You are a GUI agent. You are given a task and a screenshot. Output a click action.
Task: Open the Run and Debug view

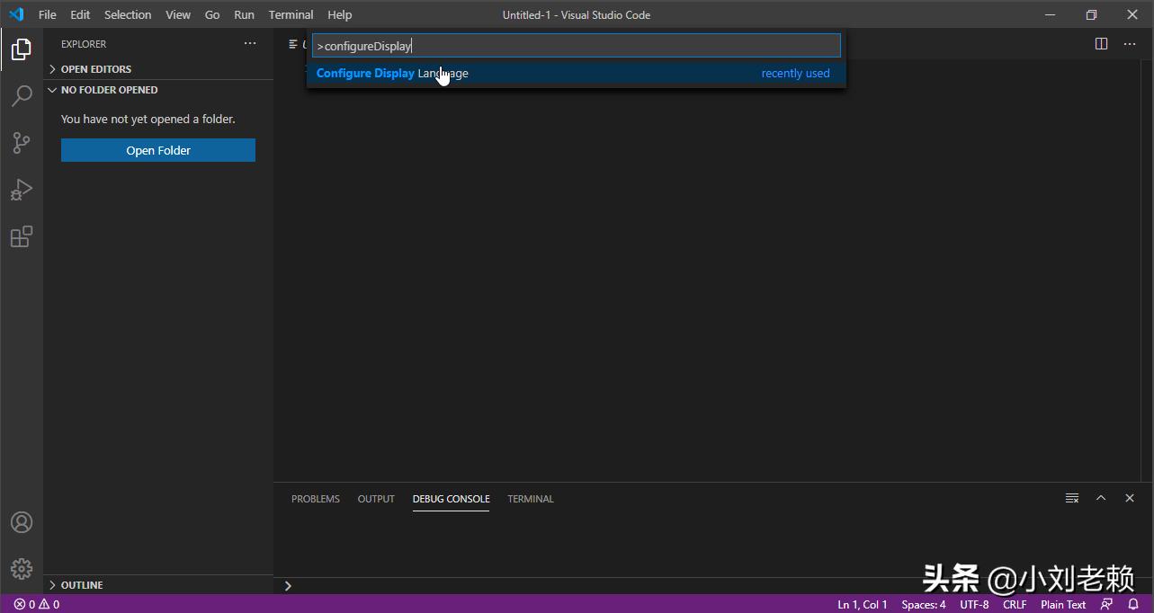coord(21,189)
